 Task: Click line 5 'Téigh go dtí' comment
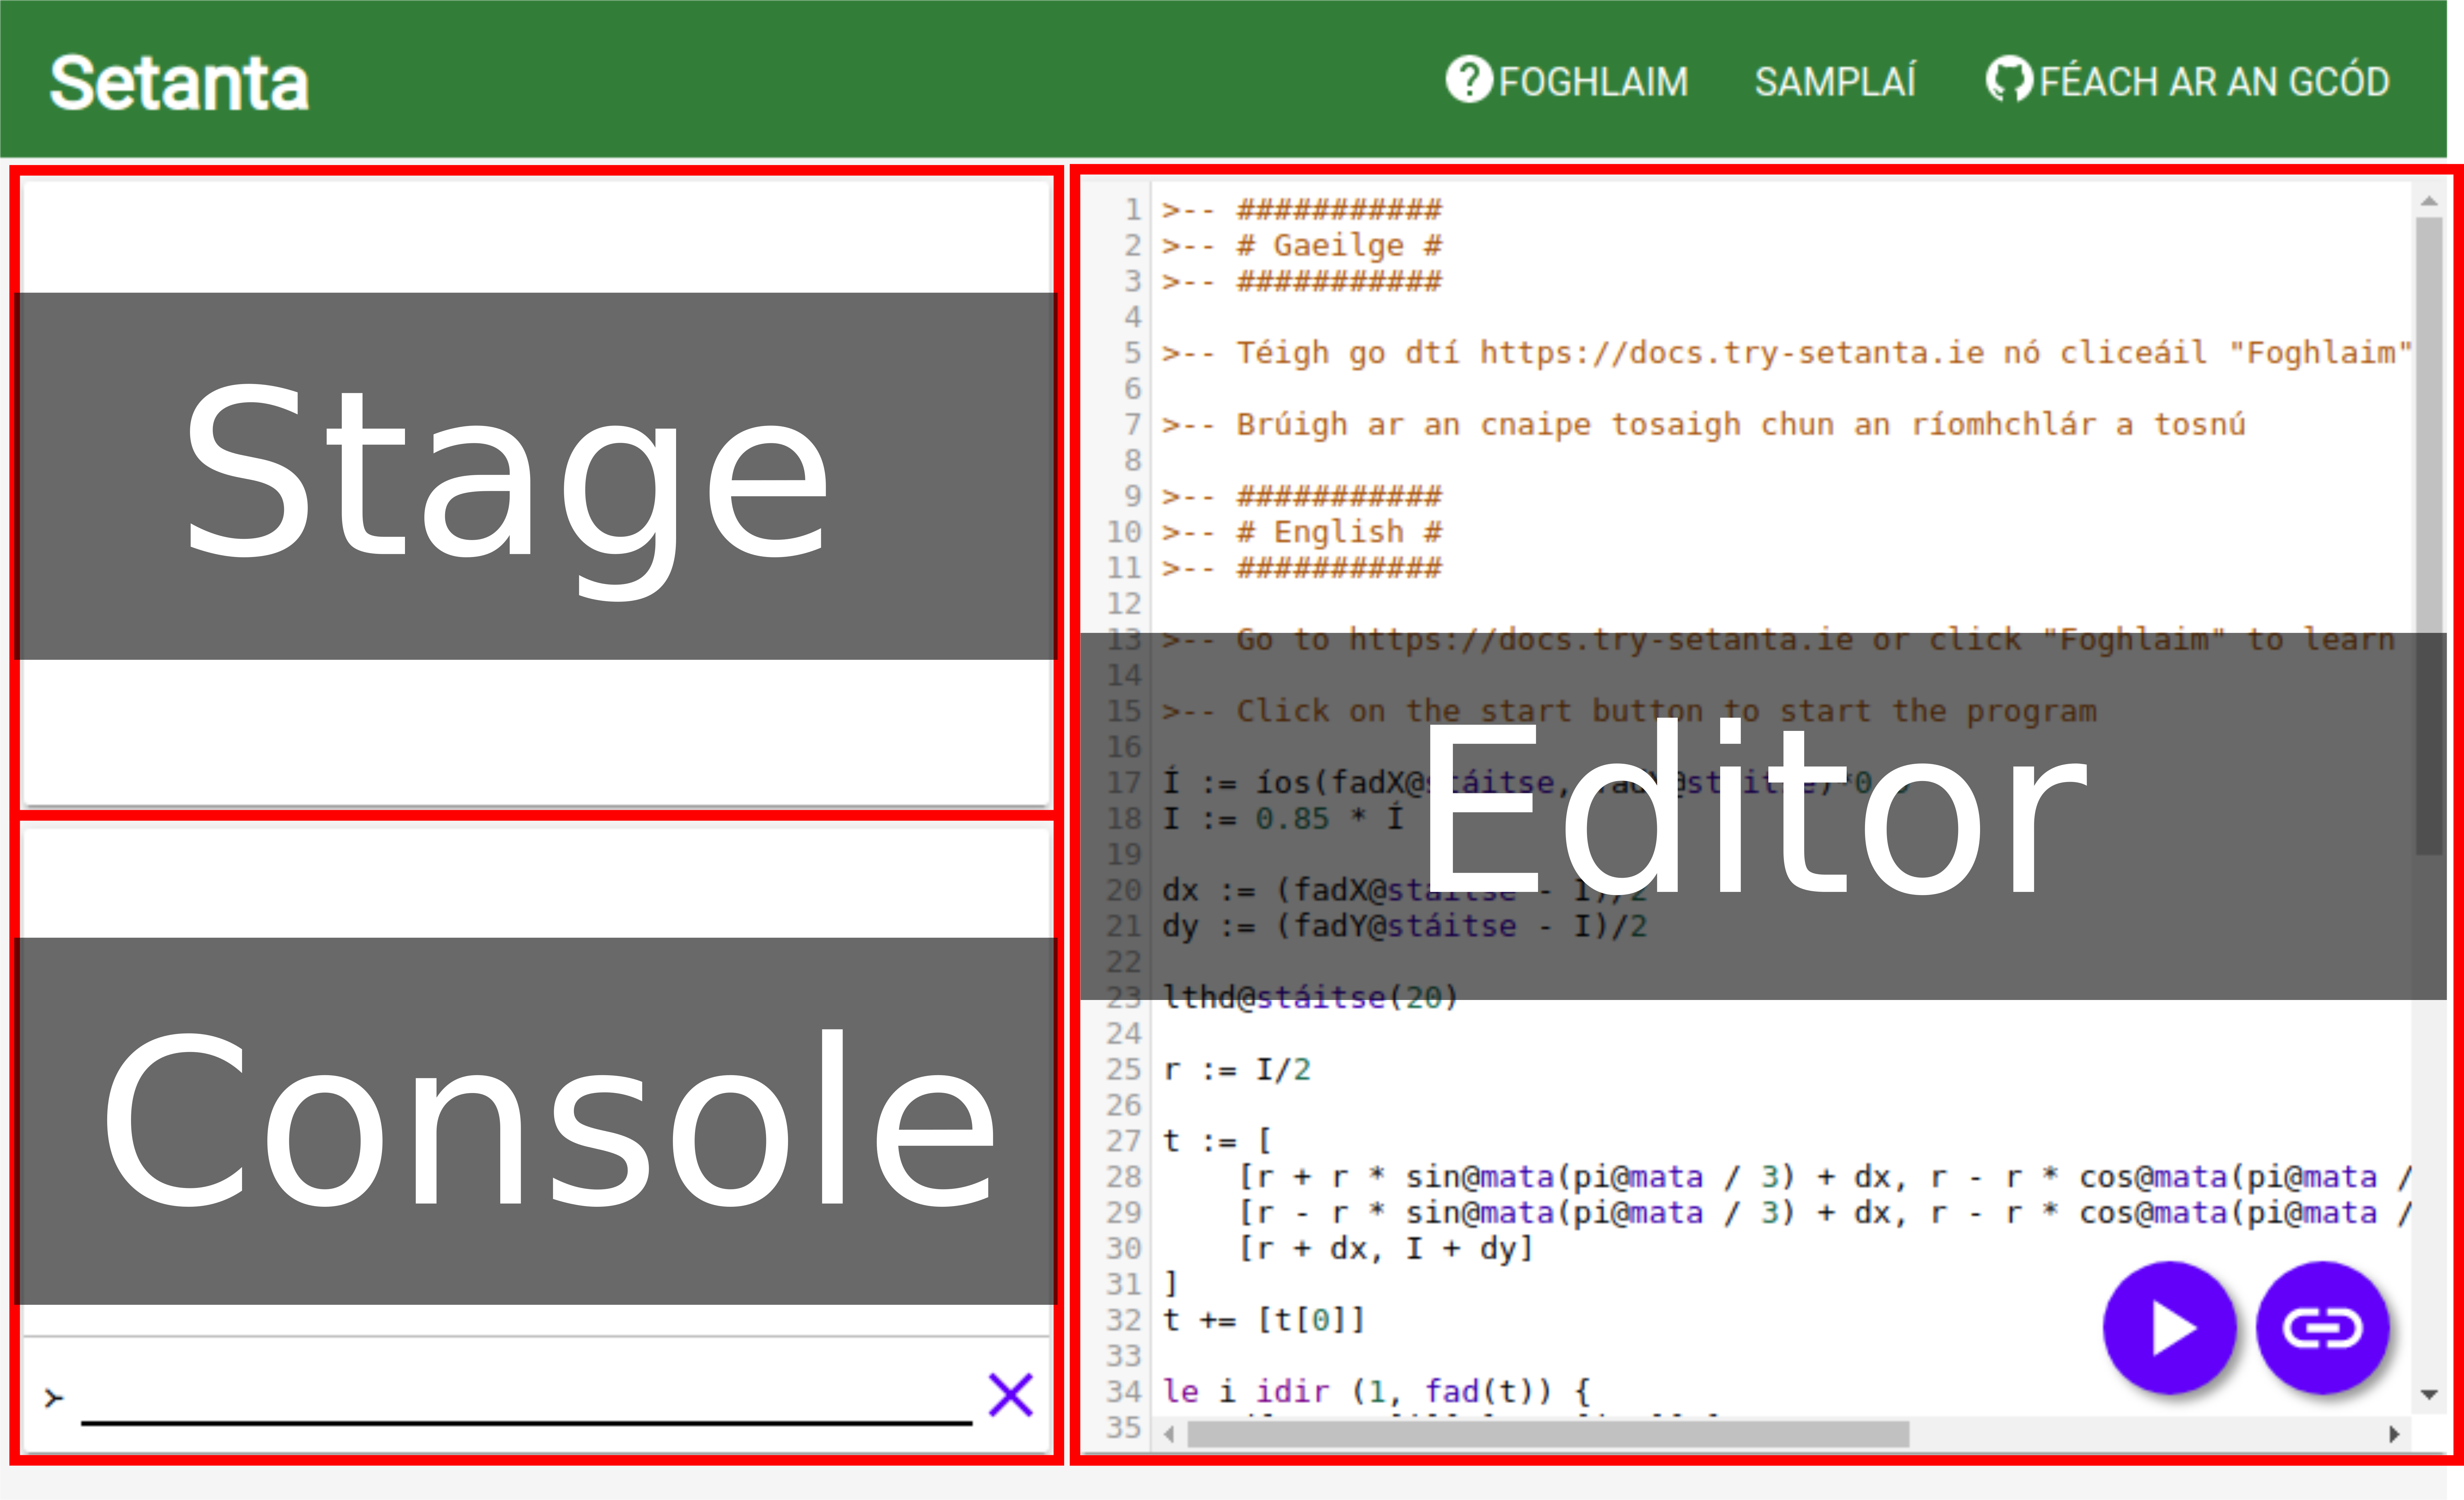click(1787, 353)
